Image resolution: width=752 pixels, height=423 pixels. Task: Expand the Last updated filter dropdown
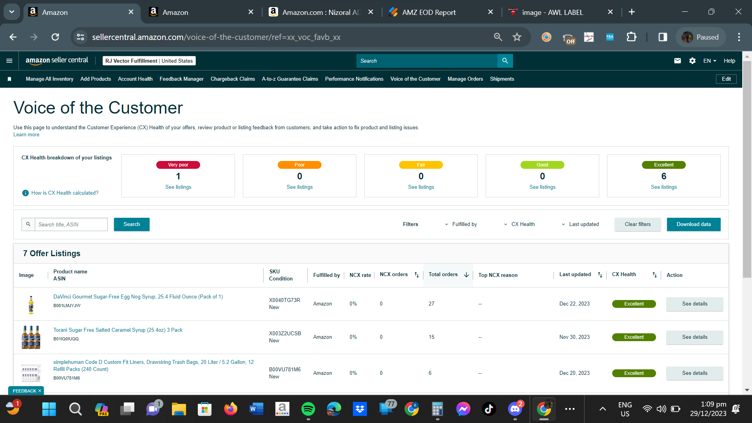[580, 224]
